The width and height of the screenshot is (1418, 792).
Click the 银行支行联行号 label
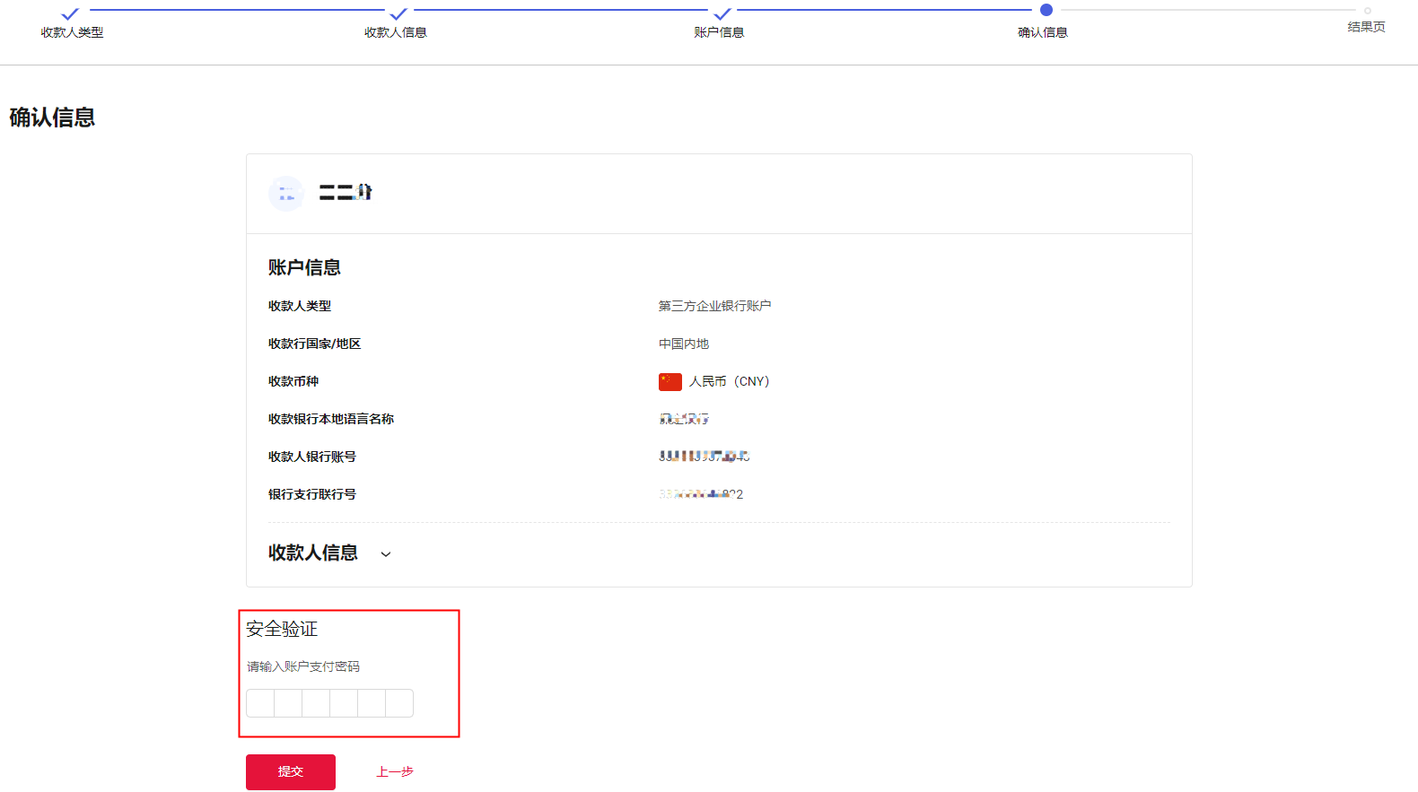click(312, 495)
